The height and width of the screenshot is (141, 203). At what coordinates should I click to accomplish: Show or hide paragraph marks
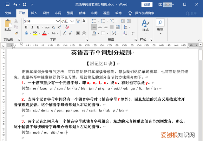(133, 33)
